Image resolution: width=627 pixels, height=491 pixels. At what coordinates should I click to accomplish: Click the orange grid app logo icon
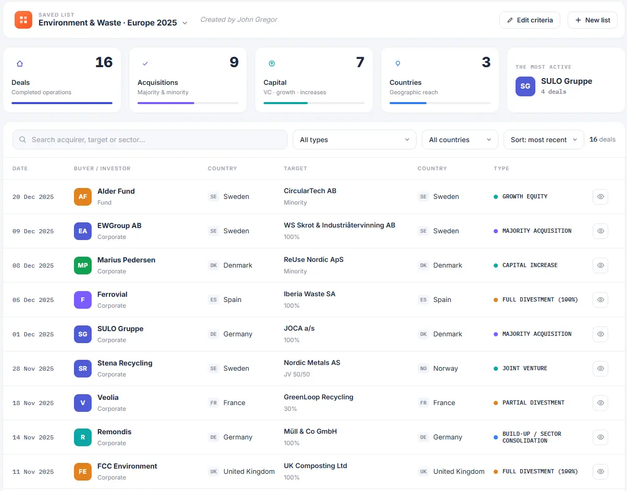pos(23,20)
